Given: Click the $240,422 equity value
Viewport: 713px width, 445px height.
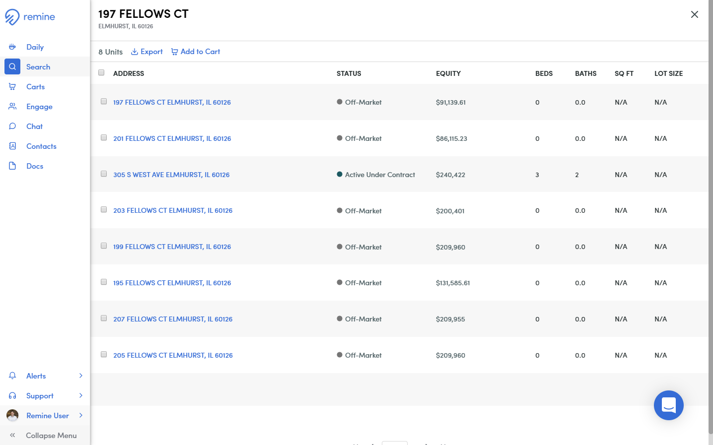Looking at the screenshot, I should pos(450,175).
